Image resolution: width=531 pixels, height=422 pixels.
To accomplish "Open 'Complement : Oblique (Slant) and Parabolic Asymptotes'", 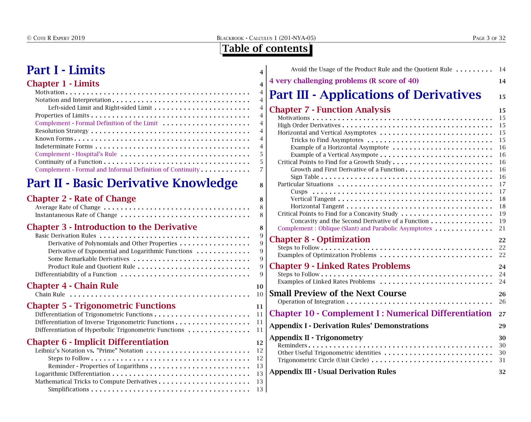I will click(355, 229).
